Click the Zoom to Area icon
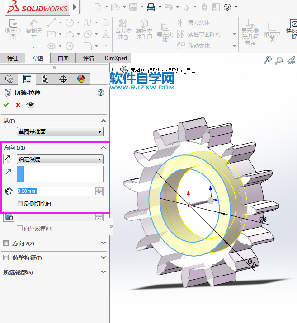Image resolution: width=297 pixels, height=323 pixels. coord(279,60)
